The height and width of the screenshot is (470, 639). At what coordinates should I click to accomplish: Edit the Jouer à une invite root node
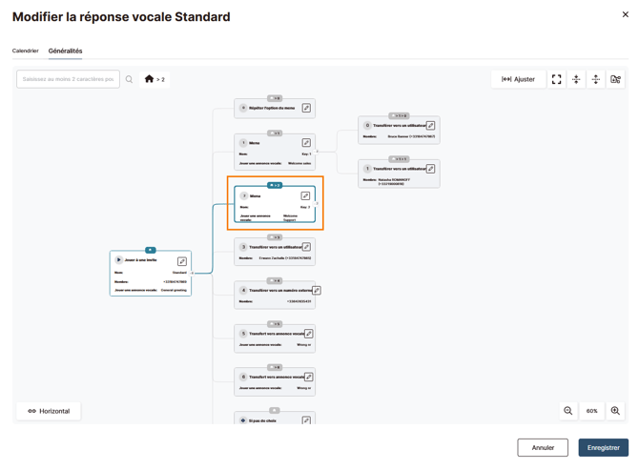(x=182, y=261)
